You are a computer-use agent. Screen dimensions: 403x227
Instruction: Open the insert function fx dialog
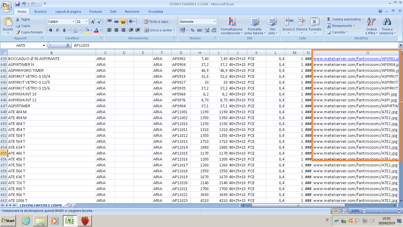pos(68,46)
